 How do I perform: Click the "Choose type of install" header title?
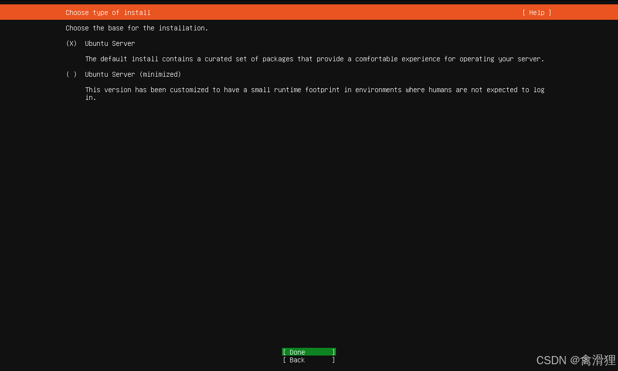108,13
